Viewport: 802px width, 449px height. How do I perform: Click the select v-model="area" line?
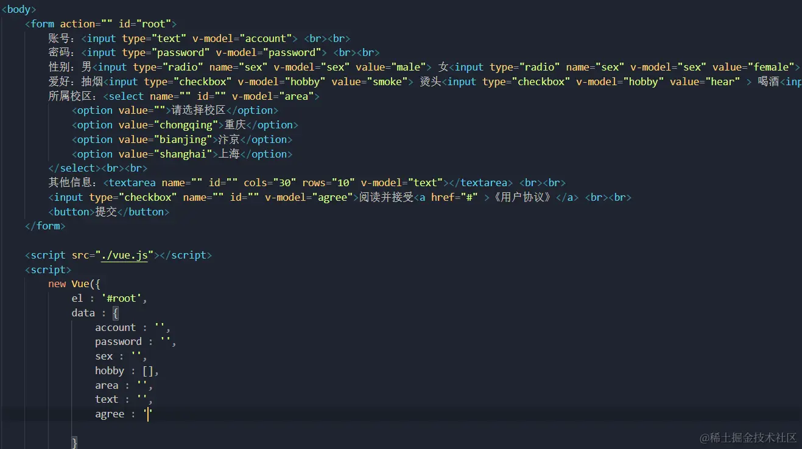(x=184, y=96)
